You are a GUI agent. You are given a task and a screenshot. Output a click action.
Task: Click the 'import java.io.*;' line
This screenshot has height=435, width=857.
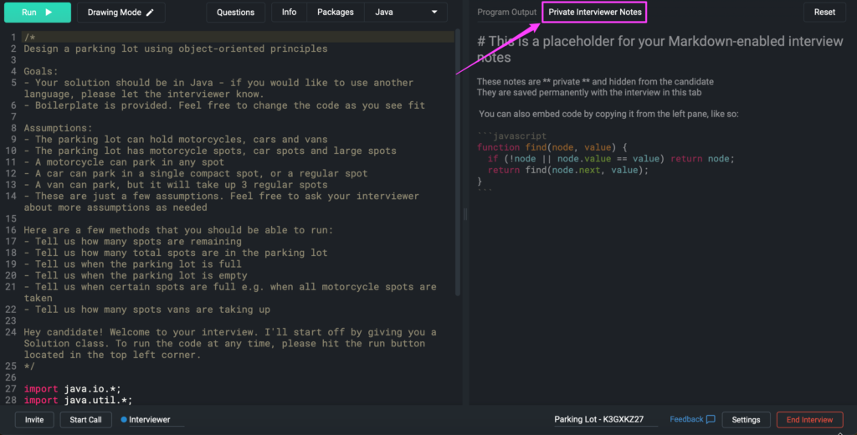tap(72, 388)
